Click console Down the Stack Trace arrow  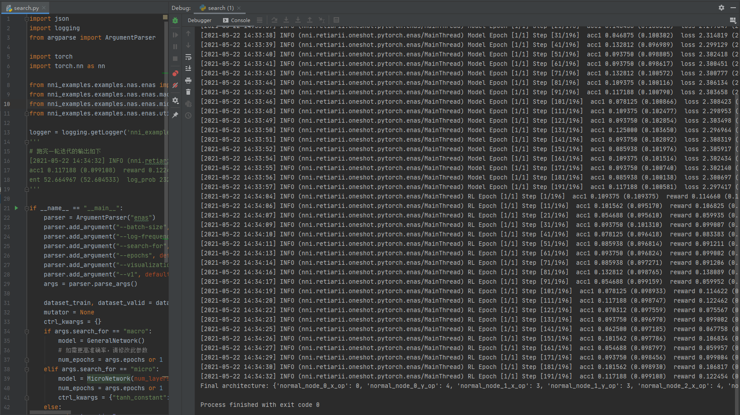tap(188, 45)
